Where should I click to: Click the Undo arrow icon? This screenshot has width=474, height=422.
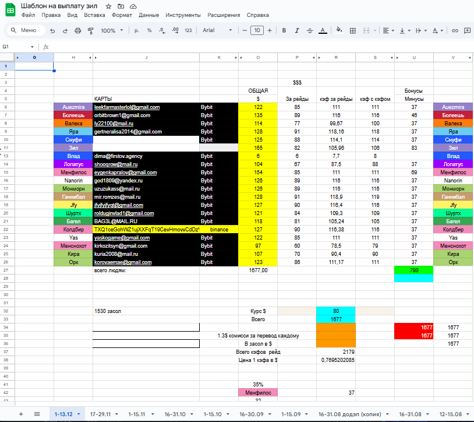(x=52, y=30)
